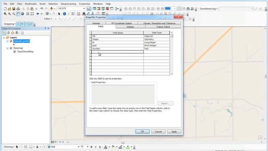The width and height of the screenshot is (268, 151).
Task: Click the Fixed Zoom In icon
Action: (28, 14)
